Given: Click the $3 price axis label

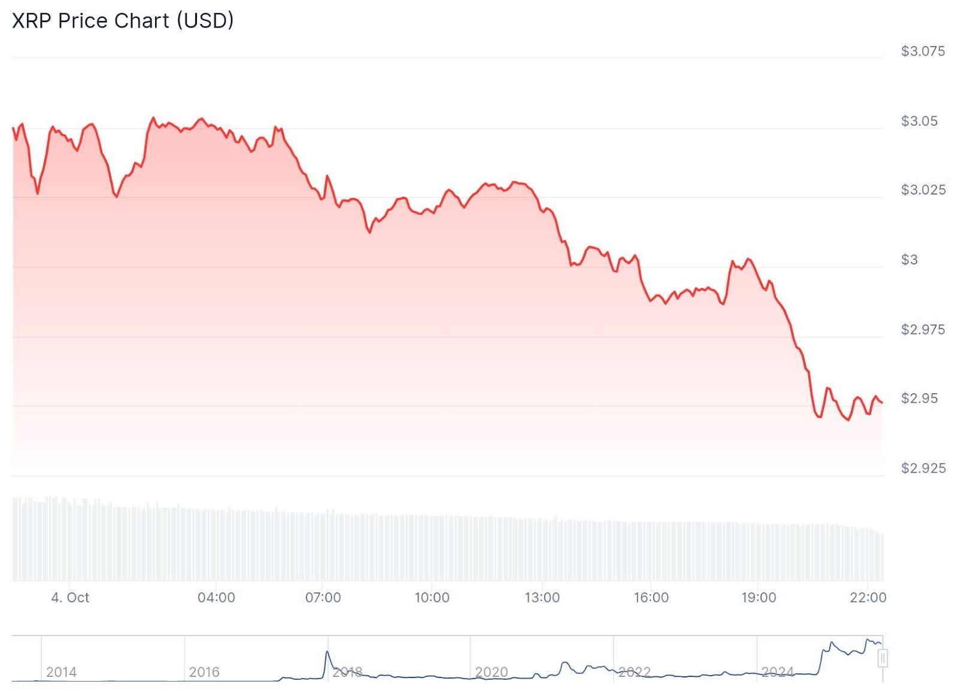Looking at the screenshot, I should (x=909, y=260).
